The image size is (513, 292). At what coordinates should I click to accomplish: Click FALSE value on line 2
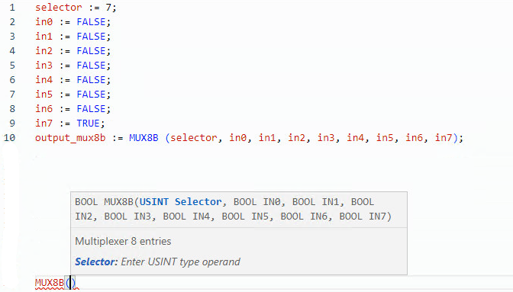tap(91, 22)
